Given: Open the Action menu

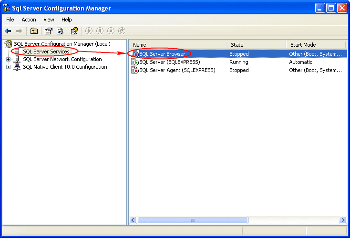Looking at the screenshot, I should pyautogui.click(x=29, y=20).
